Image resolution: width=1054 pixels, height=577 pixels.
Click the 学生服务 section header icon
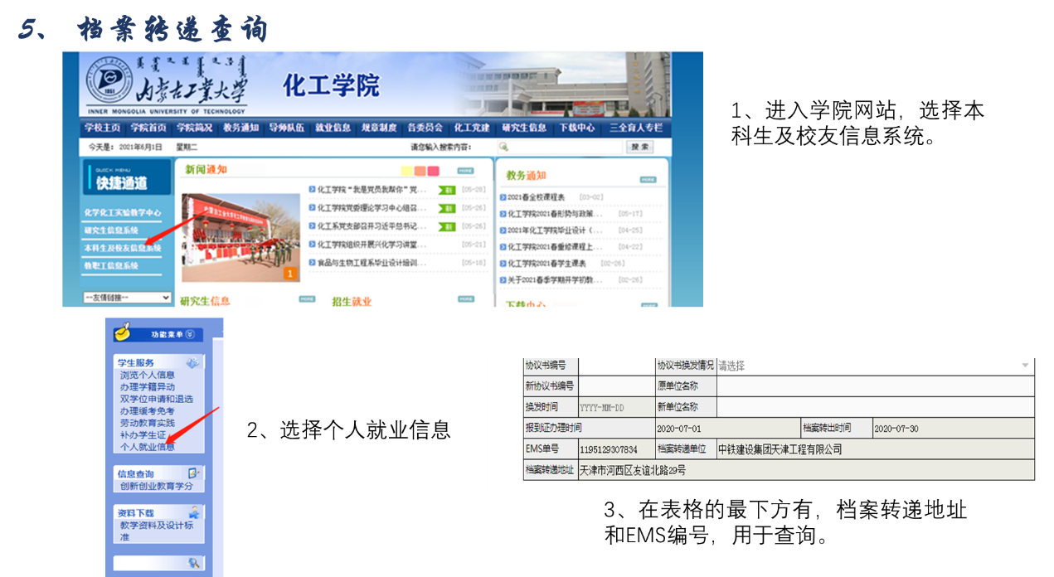[x=192, y=363]
